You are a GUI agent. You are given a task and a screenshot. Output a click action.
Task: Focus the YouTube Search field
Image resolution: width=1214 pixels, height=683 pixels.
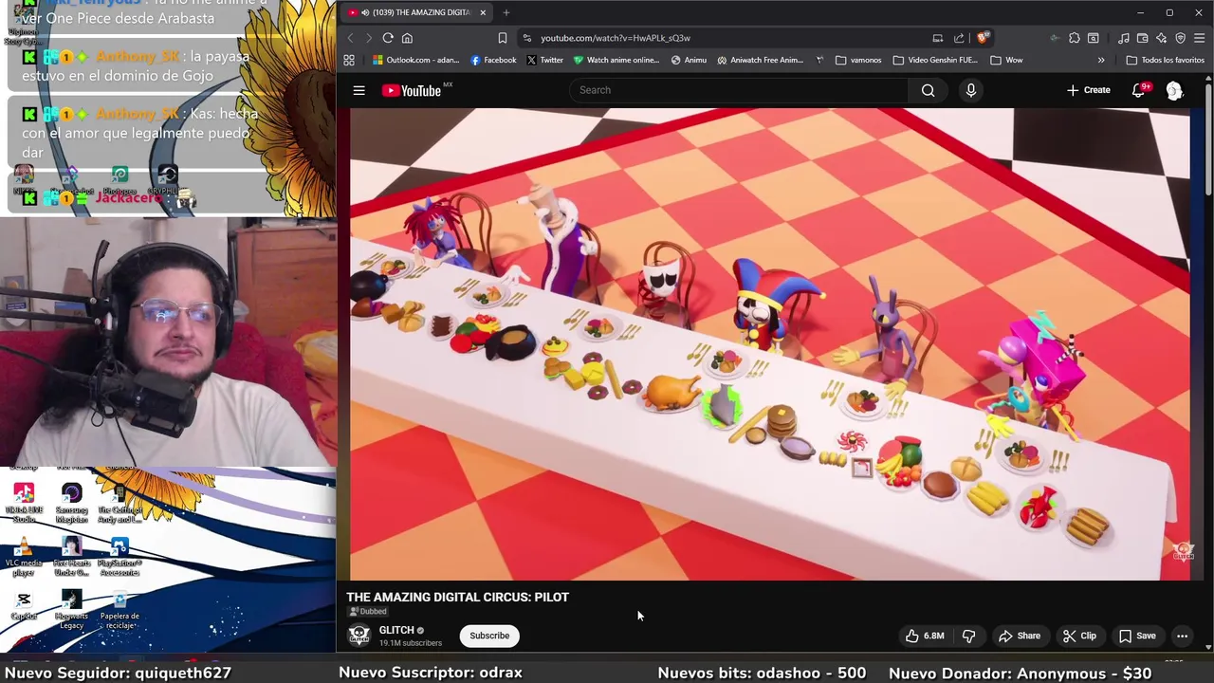pyautogui.click(x=740, y=90)
